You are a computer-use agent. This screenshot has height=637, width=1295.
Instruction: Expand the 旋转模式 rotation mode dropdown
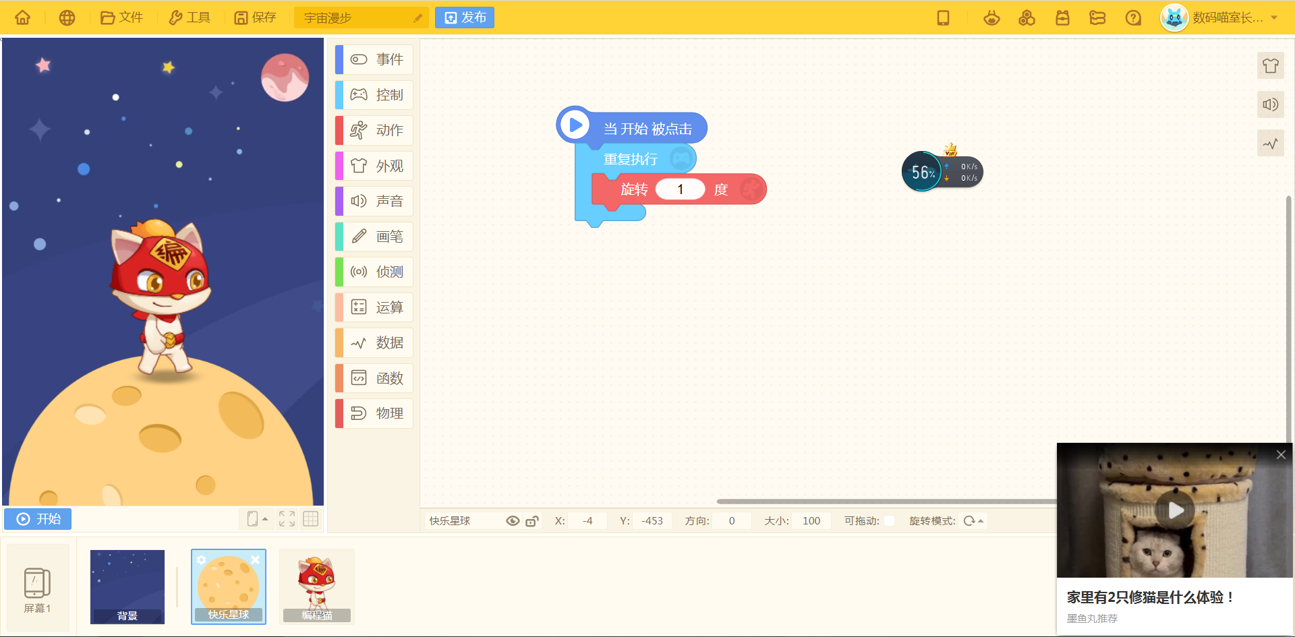point(973,521)
